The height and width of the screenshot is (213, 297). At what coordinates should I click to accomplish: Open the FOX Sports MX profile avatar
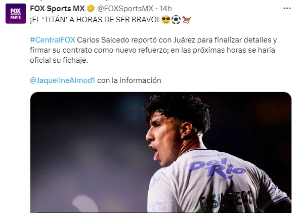tap(16, 14)
